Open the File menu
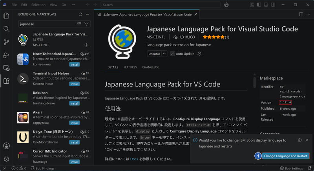Screen dimensions: 314x171 [14, 5]
